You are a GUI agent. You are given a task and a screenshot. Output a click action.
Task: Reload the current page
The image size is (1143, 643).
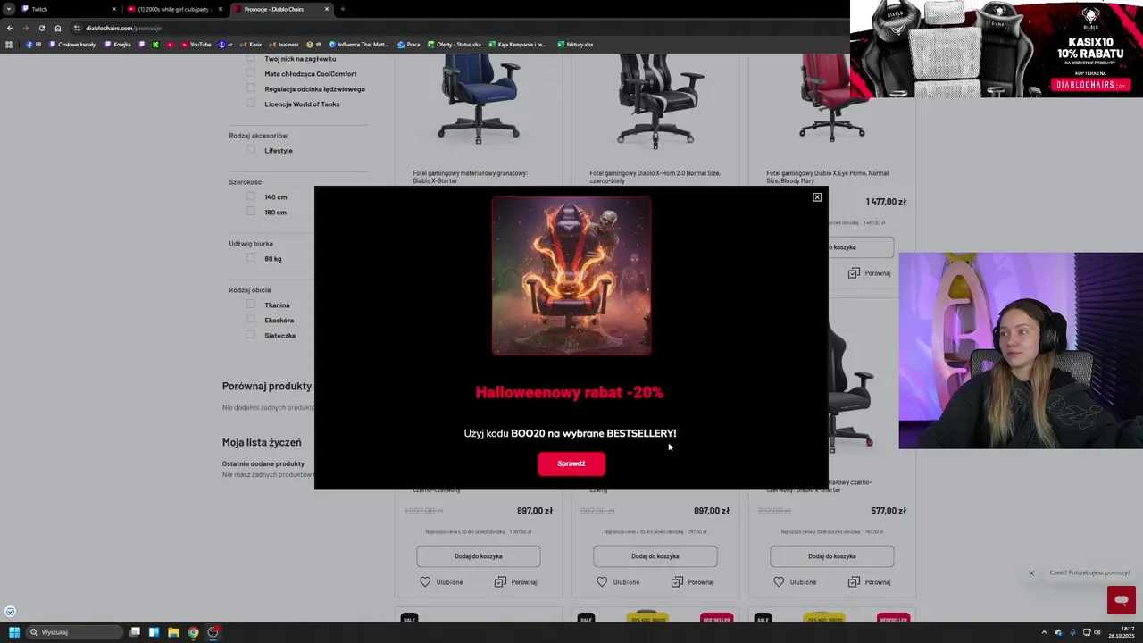click(41, 28)
